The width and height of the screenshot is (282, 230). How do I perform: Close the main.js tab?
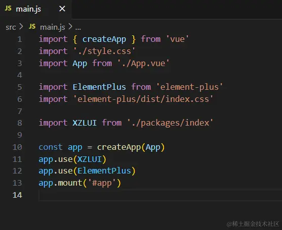(x=62, y=9)
